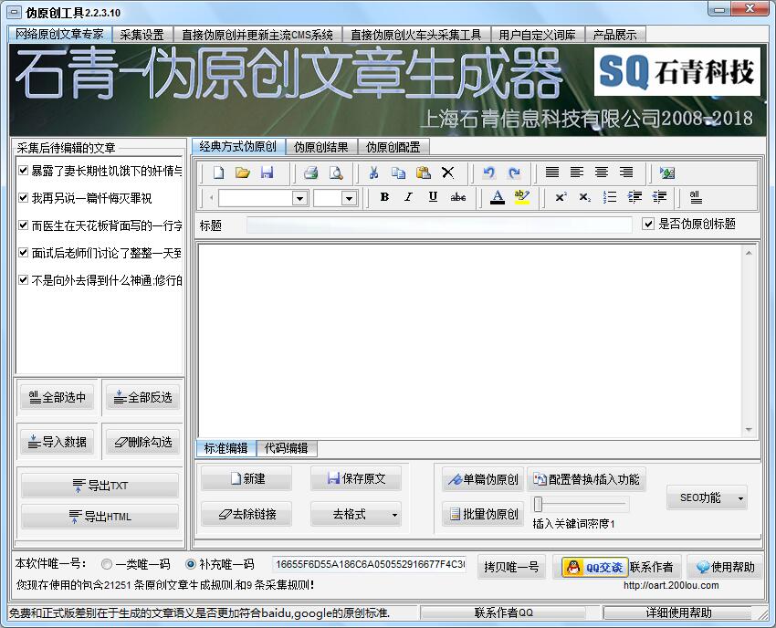Image resolution: width=776 pixels, height=628 pixels.
Task: Click the Paste clipboard icon
Action: click(x=423, y=173)
